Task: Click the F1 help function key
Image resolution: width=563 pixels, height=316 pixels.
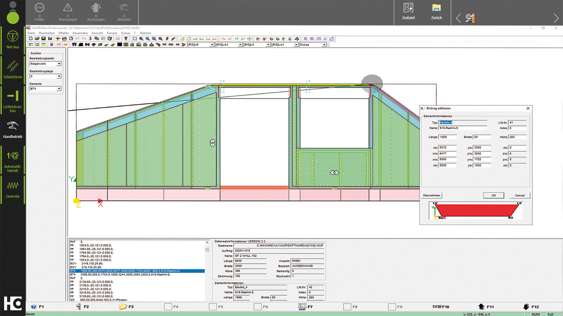Action: pyautogui.click(x=37, y=307)
